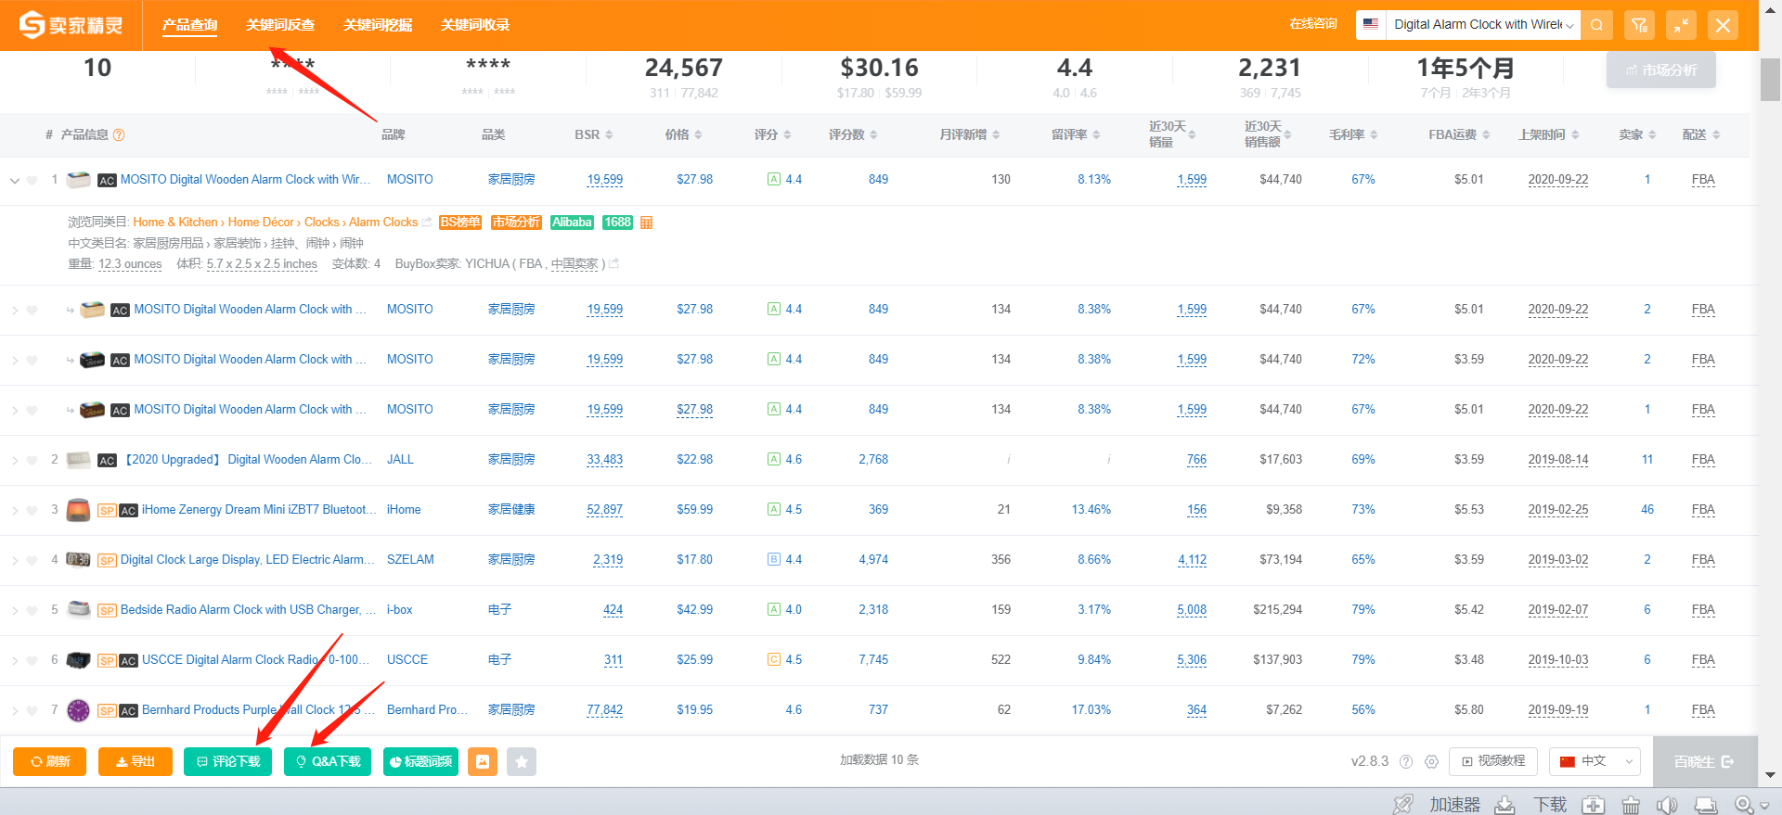Open external link icon after Alarm Clocks category
This screenshot has height=815, width=1782.
point(427,223)
